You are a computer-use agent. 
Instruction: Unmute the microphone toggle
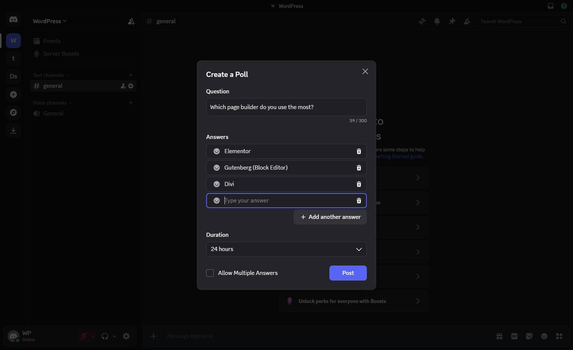(84, 336)
